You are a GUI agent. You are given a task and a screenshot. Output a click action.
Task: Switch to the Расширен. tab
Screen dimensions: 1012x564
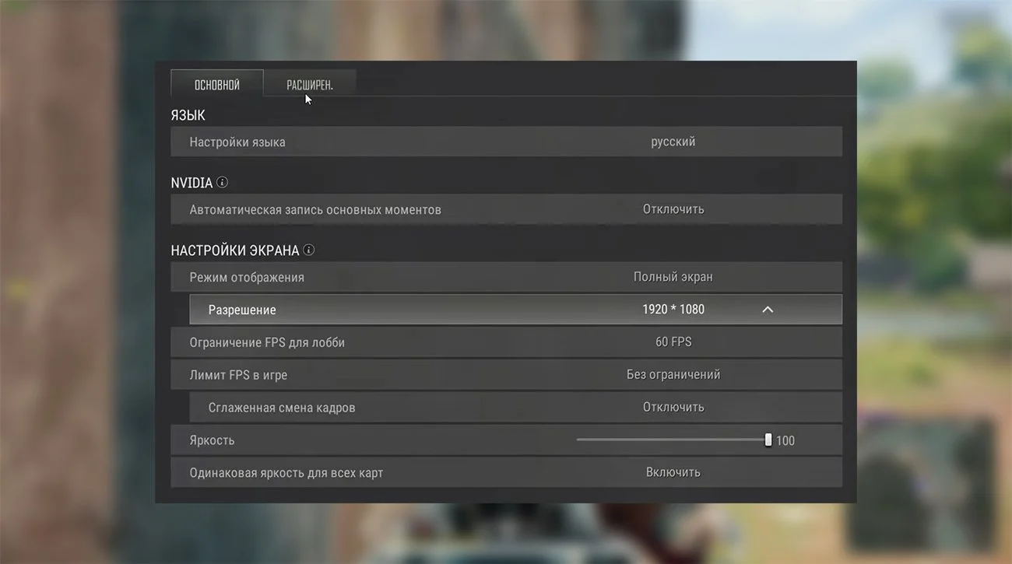310,85
